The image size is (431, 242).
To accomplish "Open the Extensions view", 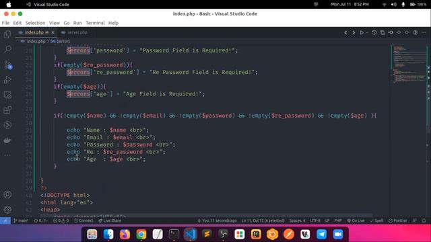I will click(x=7, y=110).
